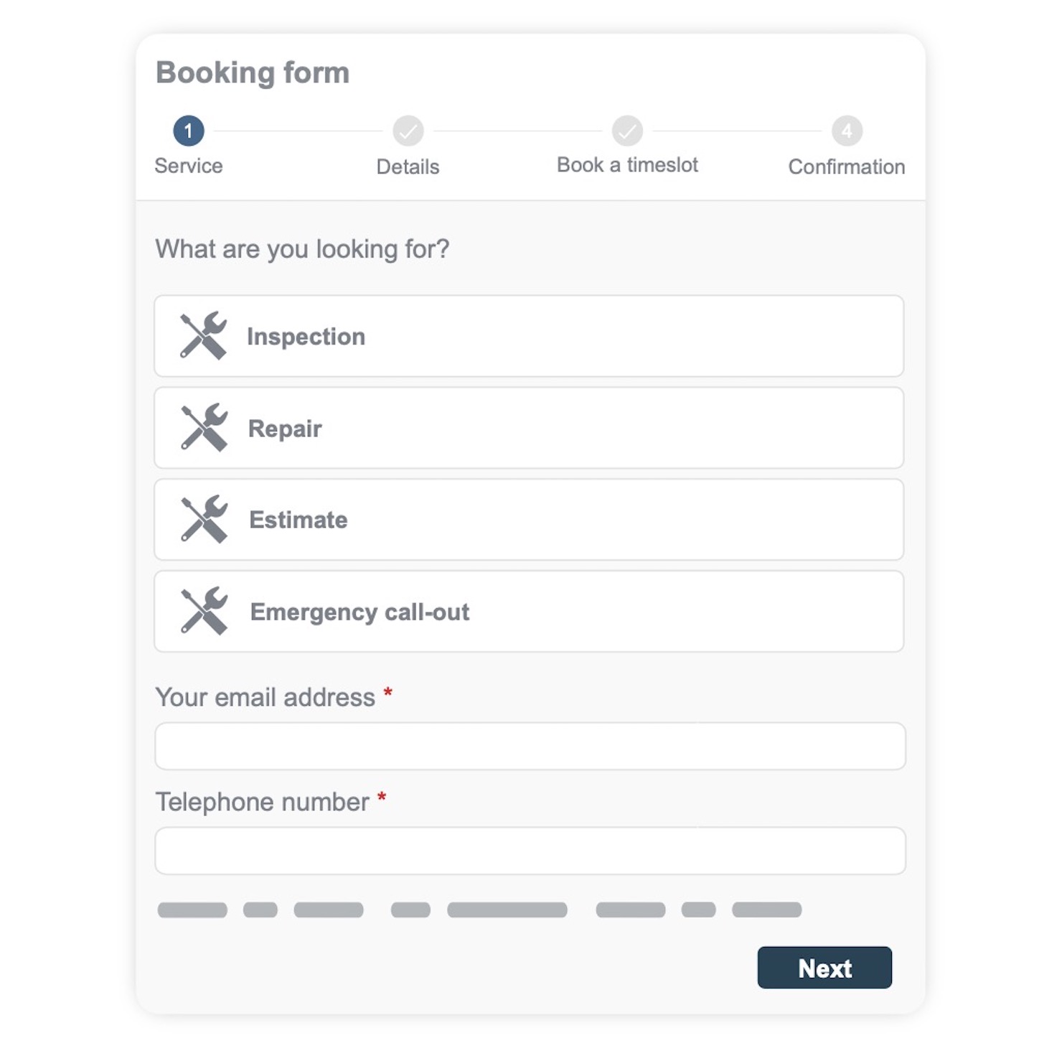Go to the Service step label
The width and height of the screenshot is (1062, 1051).
pos(189,166)
